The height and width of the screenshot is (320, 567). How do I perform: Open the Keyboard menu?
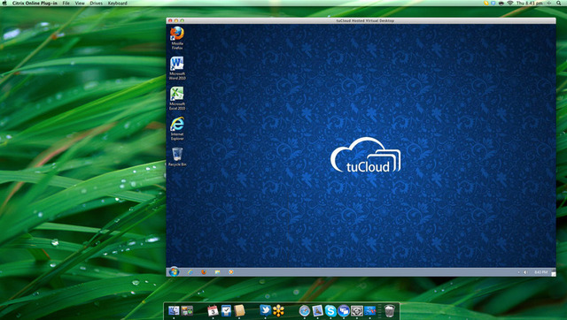click(x=118, y=3)
